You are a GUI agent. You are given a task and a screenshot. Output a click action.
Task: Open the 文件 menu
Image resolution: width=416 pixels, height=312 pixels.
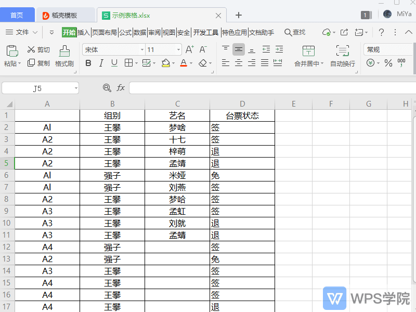[x=23, y=32]
